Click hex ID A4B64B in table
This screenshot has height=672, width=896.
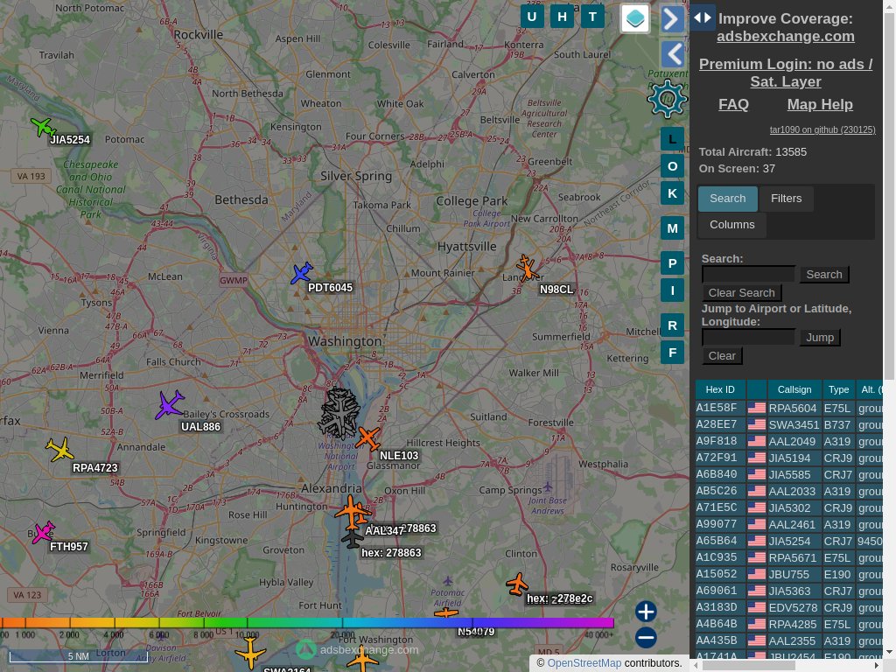pyautogui.click(x=717, y=623)
